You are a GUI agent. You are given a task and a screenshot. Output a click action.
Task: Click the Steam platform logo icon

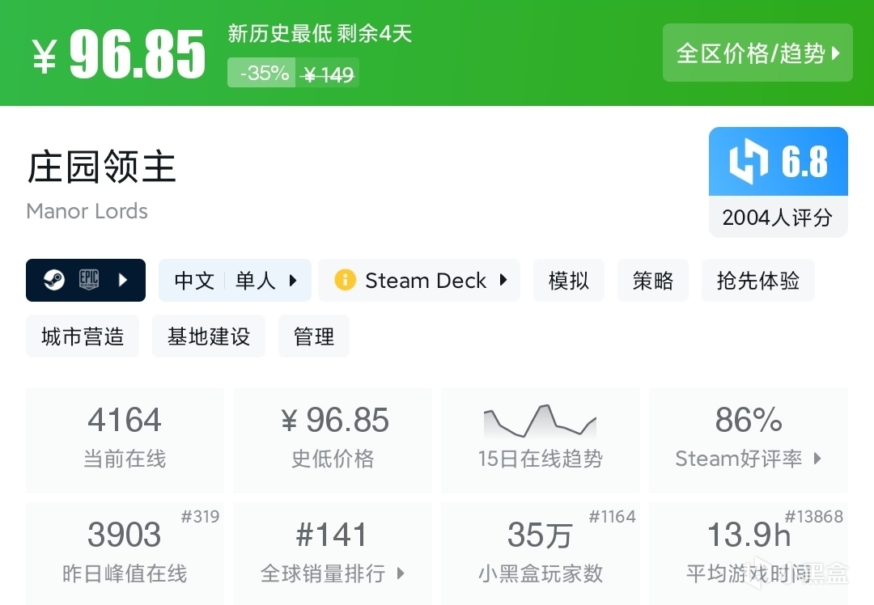(x=54, y=281)
